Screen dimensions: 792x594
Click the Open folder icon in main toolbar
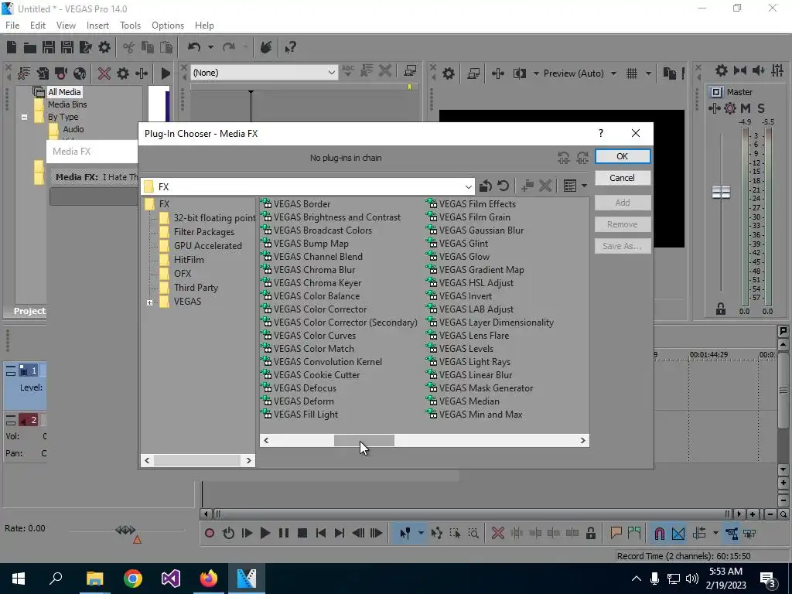click(x=30, y=47)
